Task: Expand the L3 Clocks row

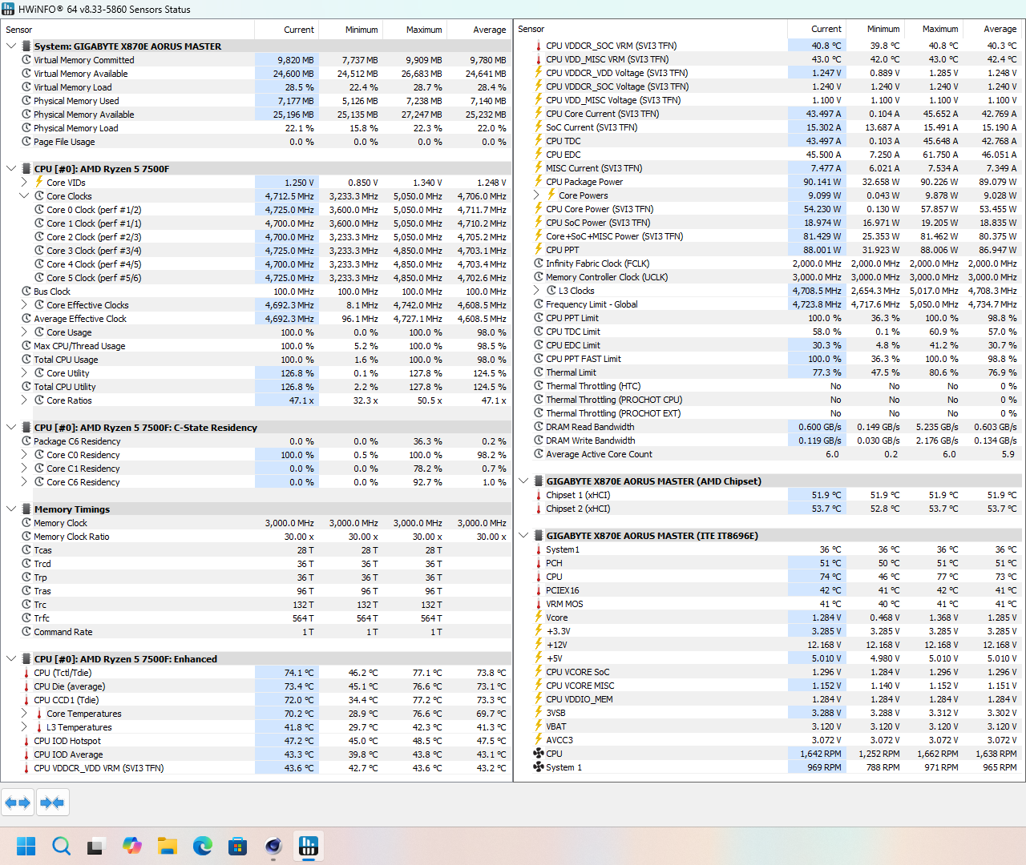Action: point(536,291)
